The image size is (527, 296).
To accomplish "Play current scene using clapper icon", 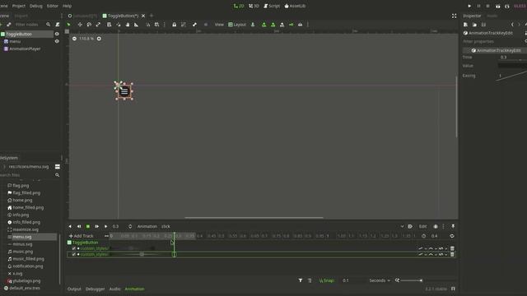I will (497, 6).
